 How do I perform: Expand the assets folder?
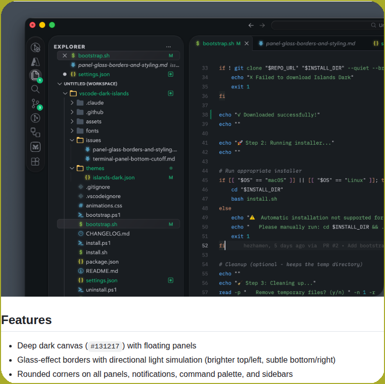tap(72, 121)
